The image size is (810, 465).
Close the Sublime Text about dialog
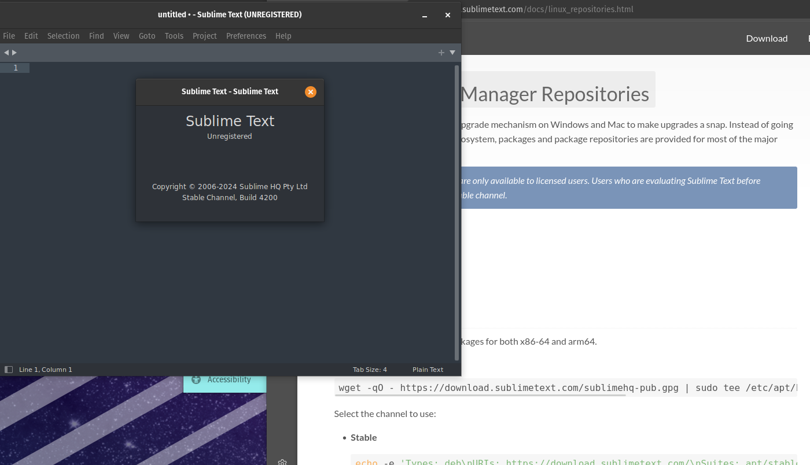[311, 92]
